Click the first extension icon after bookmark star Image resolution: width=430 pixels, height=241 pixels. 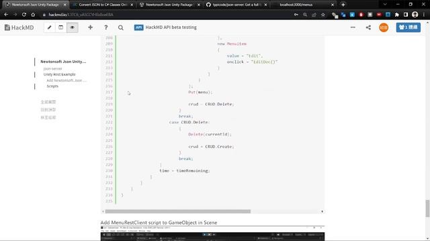click(335, 15)
